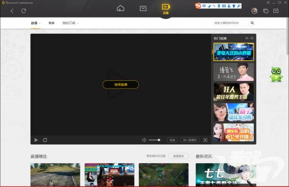Screen dimensions: 289x187
Task: Select the highlighted 直播 live icon
Action: click(166, 9)
